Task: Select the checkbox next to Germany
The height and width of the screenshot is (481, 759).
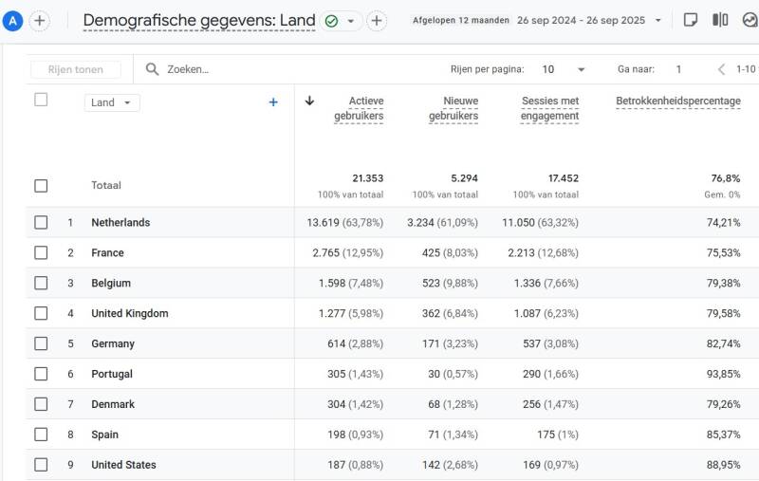Action: click(x=41, y=343)
